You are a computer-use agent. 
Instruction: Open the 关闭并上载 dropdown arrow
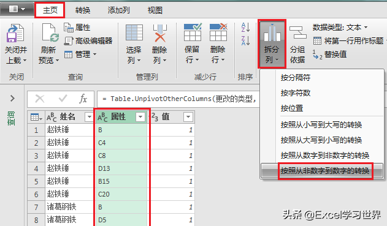pos(25,61)
